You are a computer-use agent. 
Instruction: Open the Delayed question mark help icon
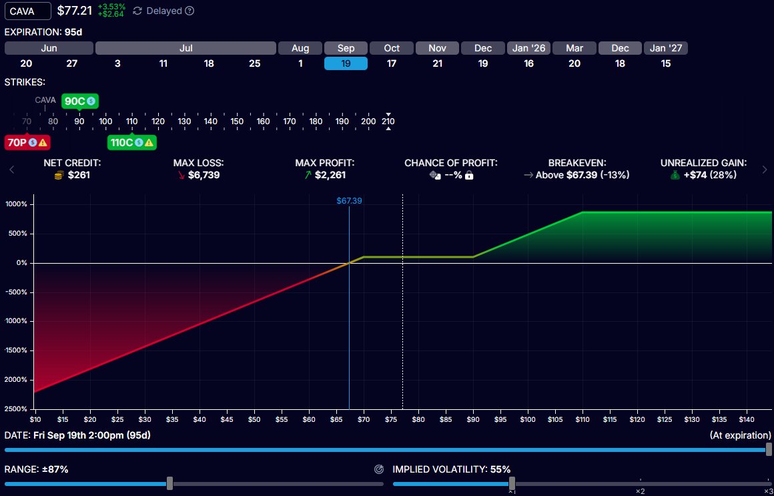pos(189,11)
